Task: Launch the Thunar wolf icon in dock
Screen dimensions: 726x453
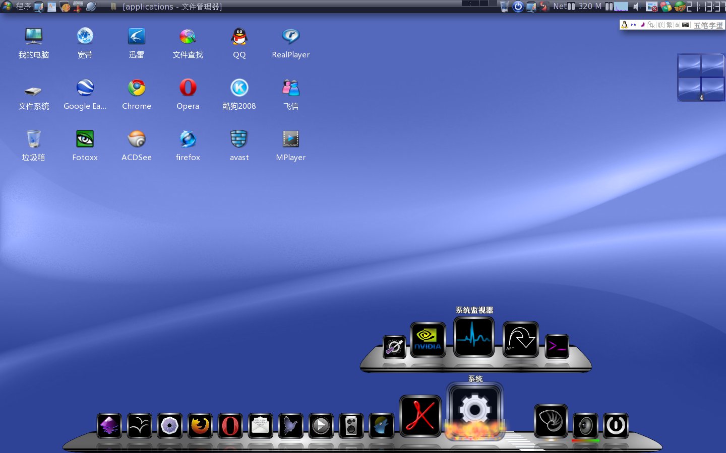Action: click(x=382, y=426)
